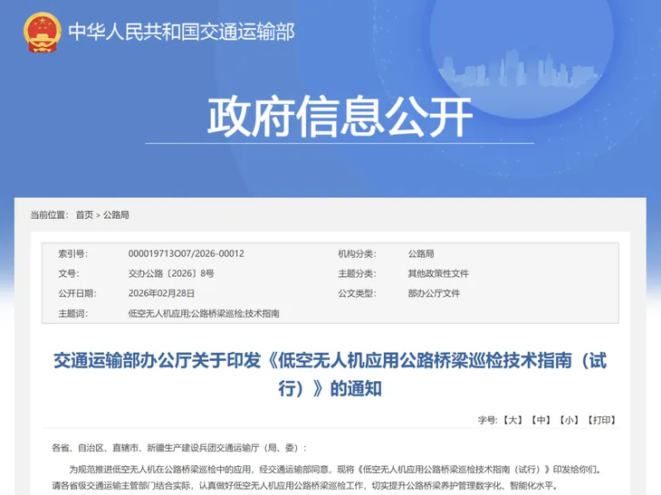
Task: Click the keyword 公路桥梁巡检
Action: (x=216, y=314)
